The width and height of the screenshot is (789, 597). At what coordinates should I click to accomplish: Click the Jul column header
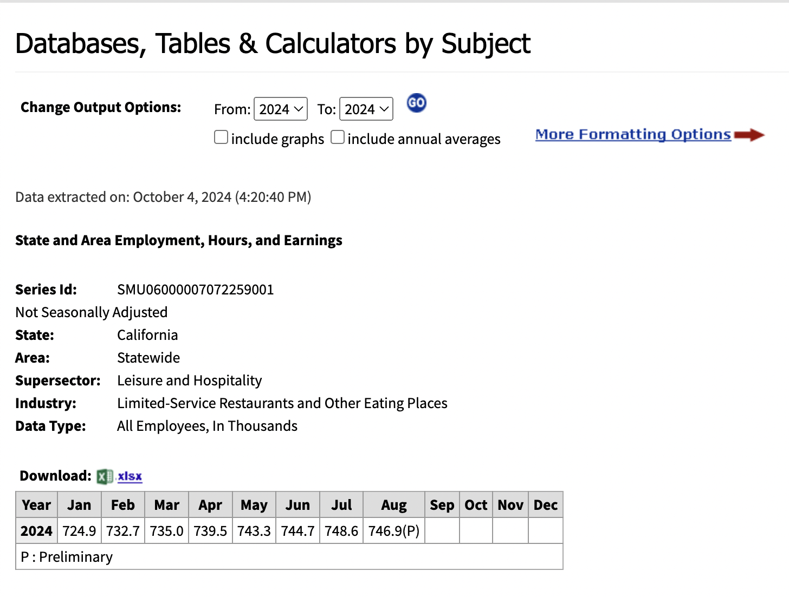pyautogui.click(x=341, y=505)
